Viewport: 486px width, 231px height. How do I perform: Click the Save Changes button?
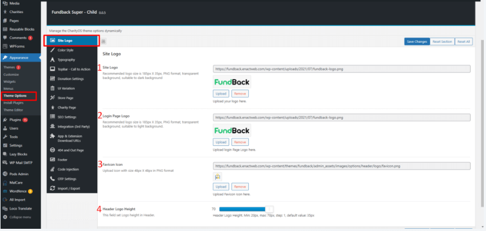417,42
